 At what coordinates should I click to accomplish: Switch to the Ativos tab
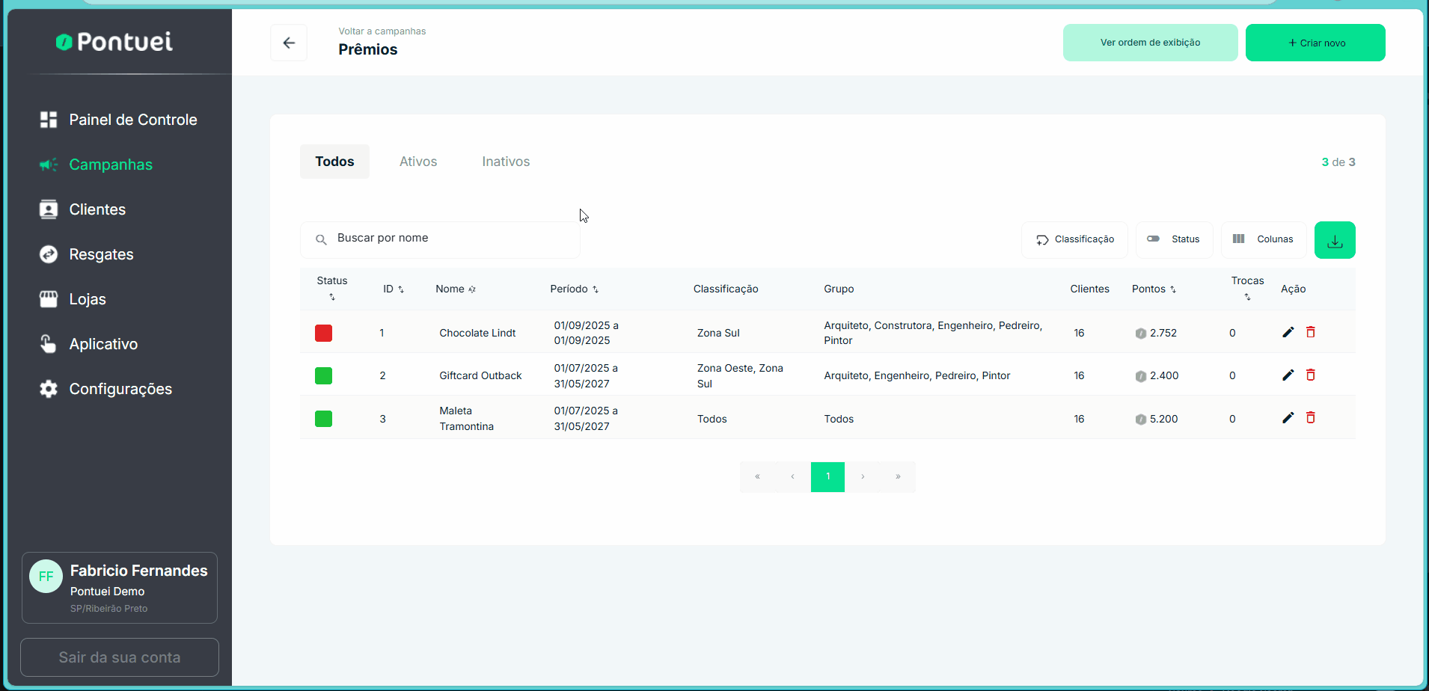[417, 162]
